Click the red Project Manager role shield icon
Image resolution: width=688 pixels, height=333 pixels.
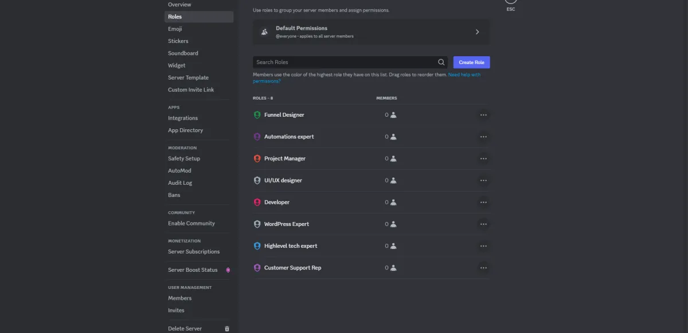tap(257, 158)
